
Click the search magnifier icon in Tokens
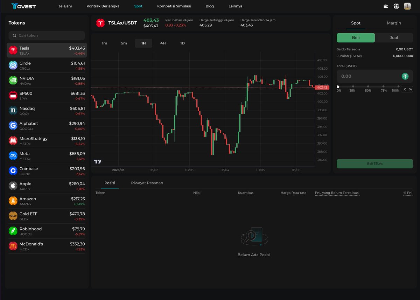click(14, 36)
